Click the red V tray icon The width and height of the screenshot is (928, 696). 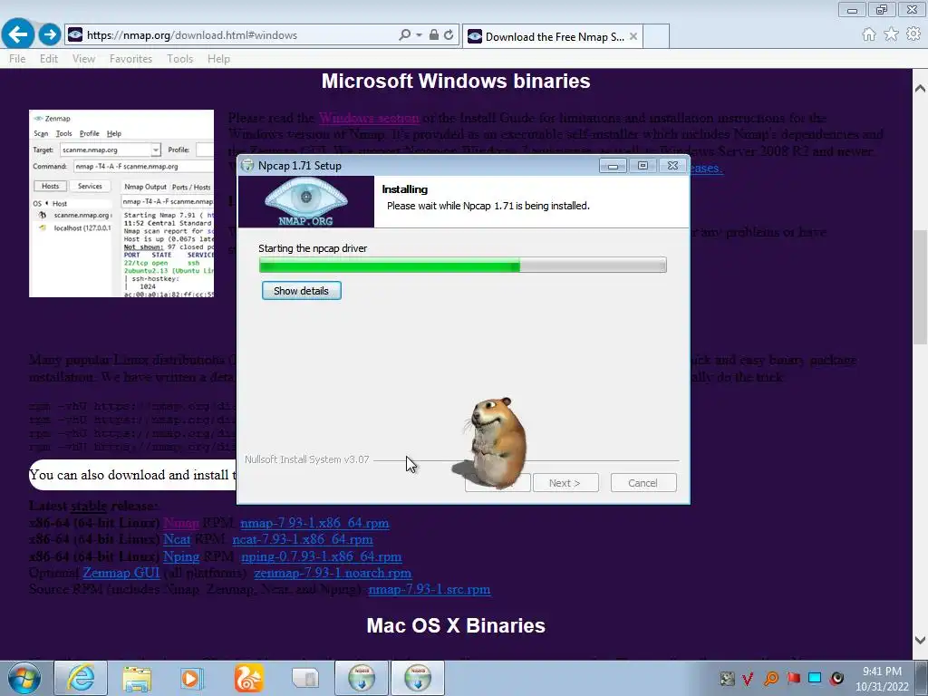(748, 679)
